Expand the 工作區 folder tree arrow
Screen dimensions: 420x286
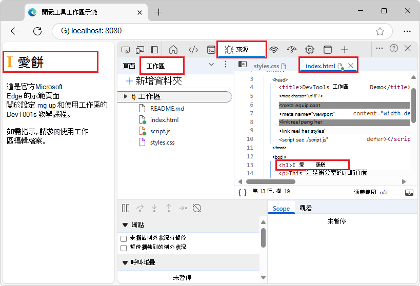click(125, 96)
